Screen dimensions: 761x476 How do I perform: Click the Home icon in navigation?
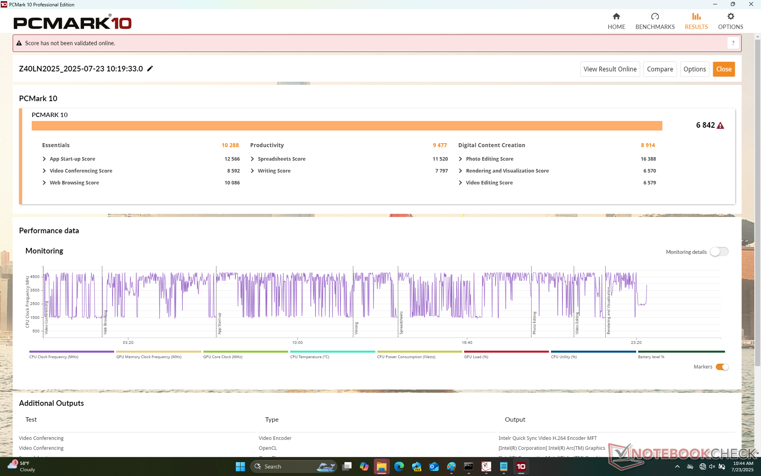click(x=616, y=17)
